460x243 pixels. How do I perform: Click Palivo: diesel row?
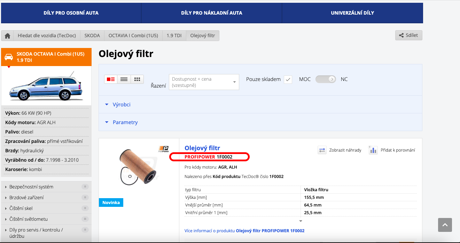46,132
